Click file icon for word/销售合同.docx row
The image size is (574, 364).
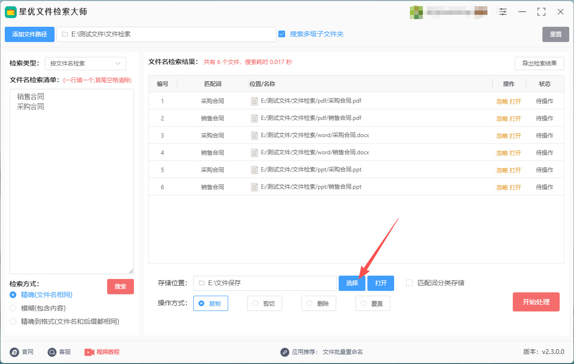click(254, 152)
